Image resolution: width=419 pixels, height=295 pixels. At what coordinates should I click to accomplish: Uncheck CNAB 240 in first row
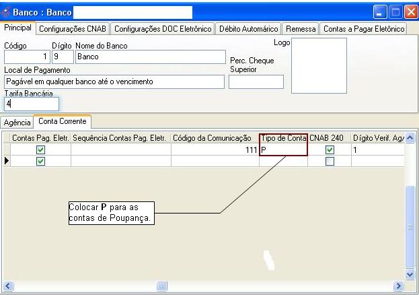click(330, 150)
